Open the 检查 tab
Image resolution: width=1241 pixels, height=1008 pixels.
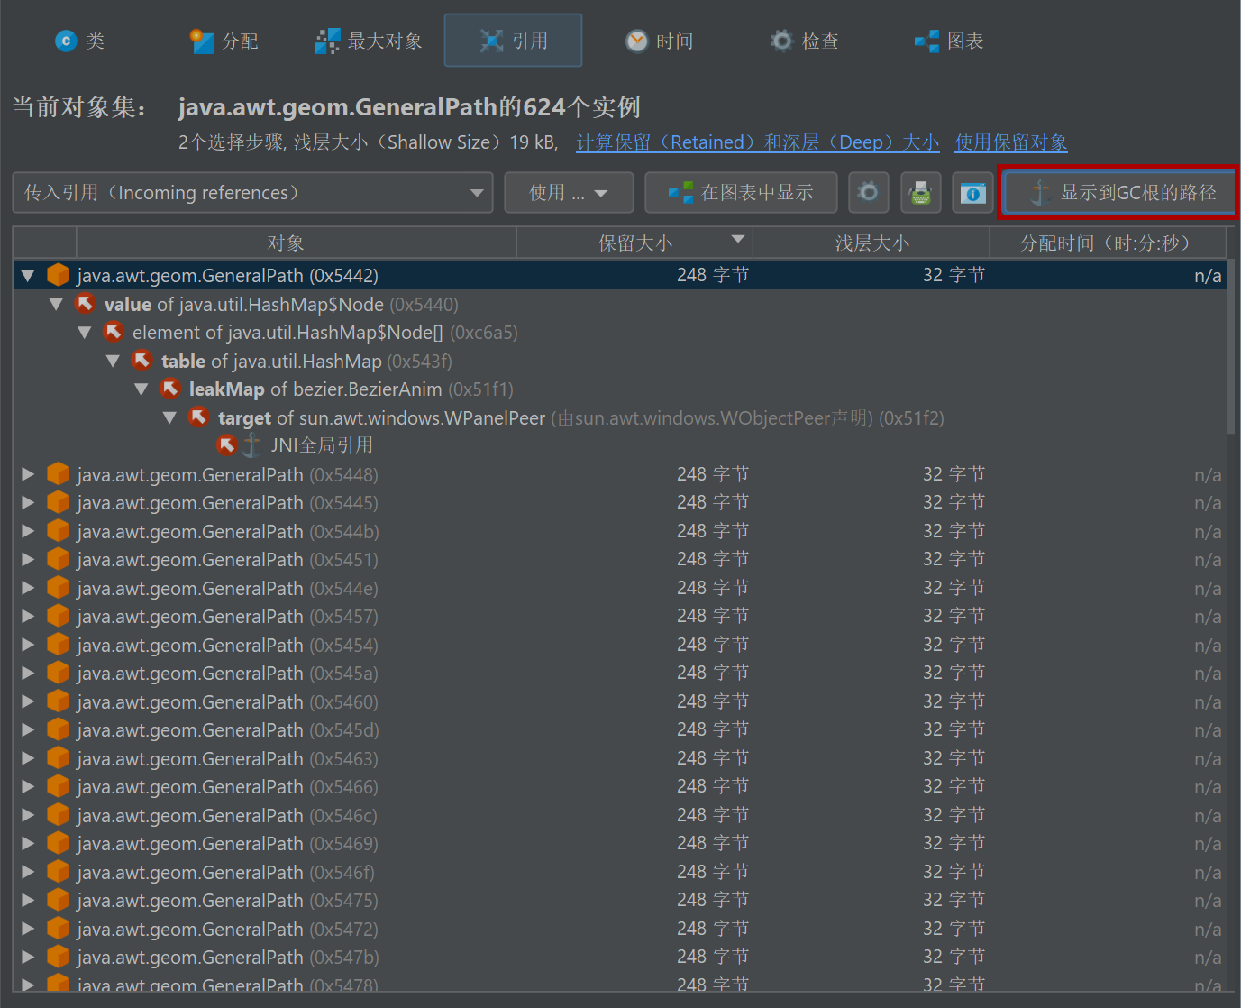[805, 41]
